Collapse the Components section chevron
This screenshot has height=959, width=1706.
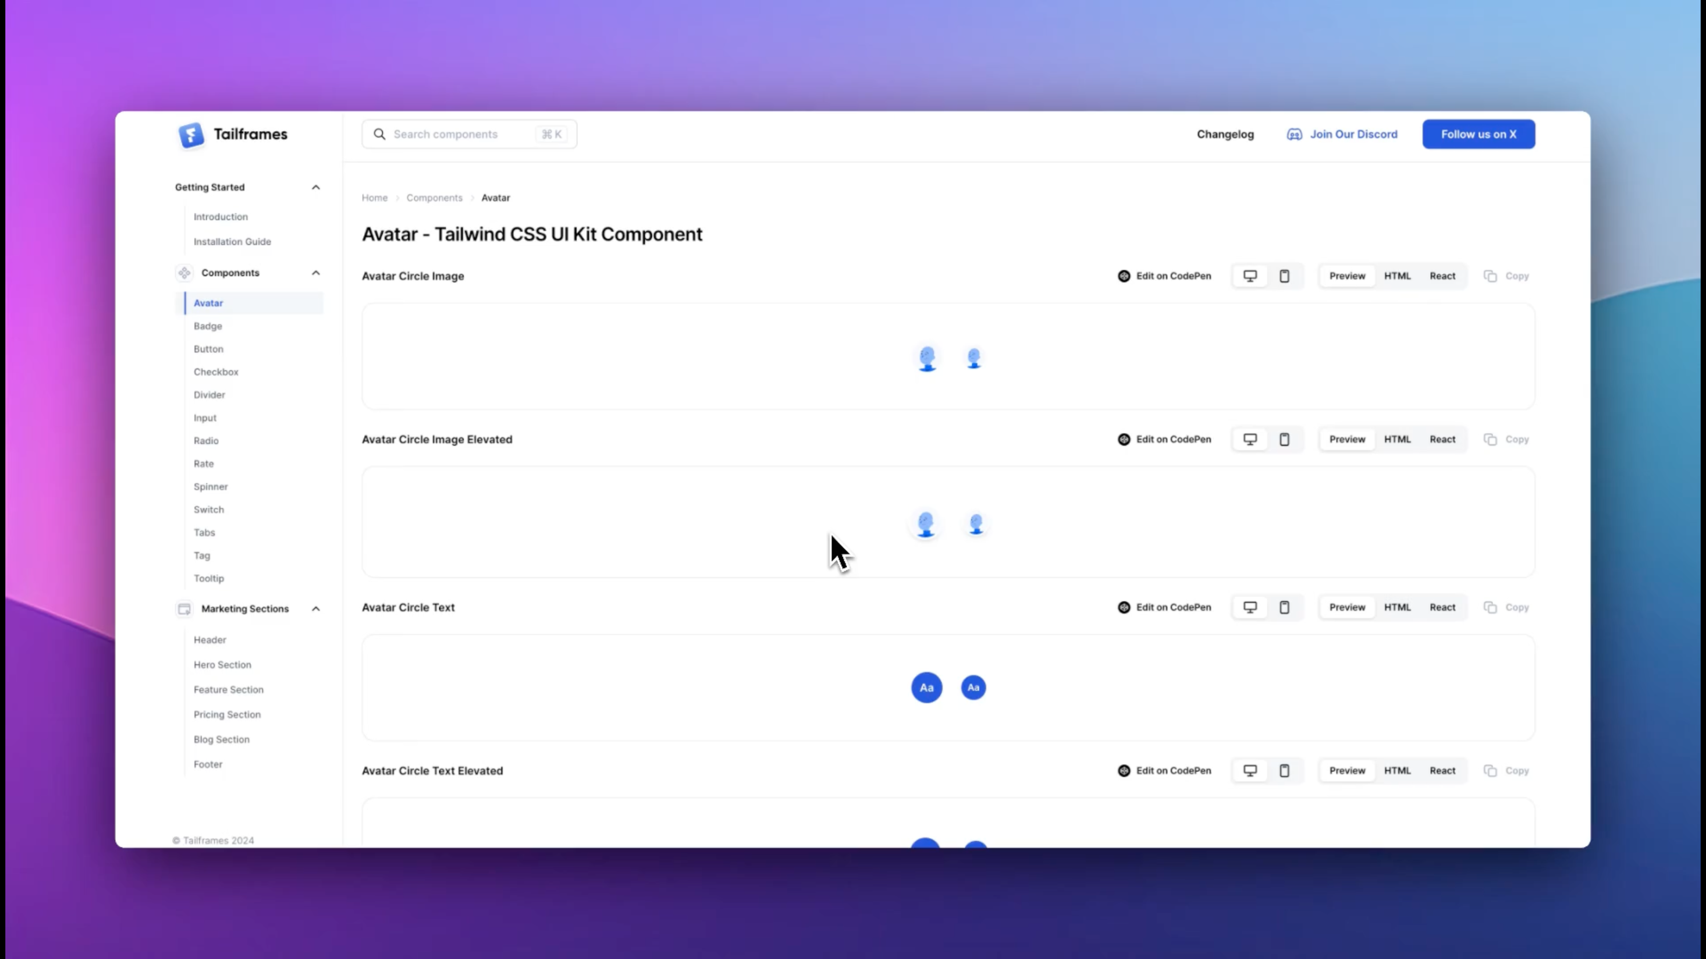tap(316, 273)
